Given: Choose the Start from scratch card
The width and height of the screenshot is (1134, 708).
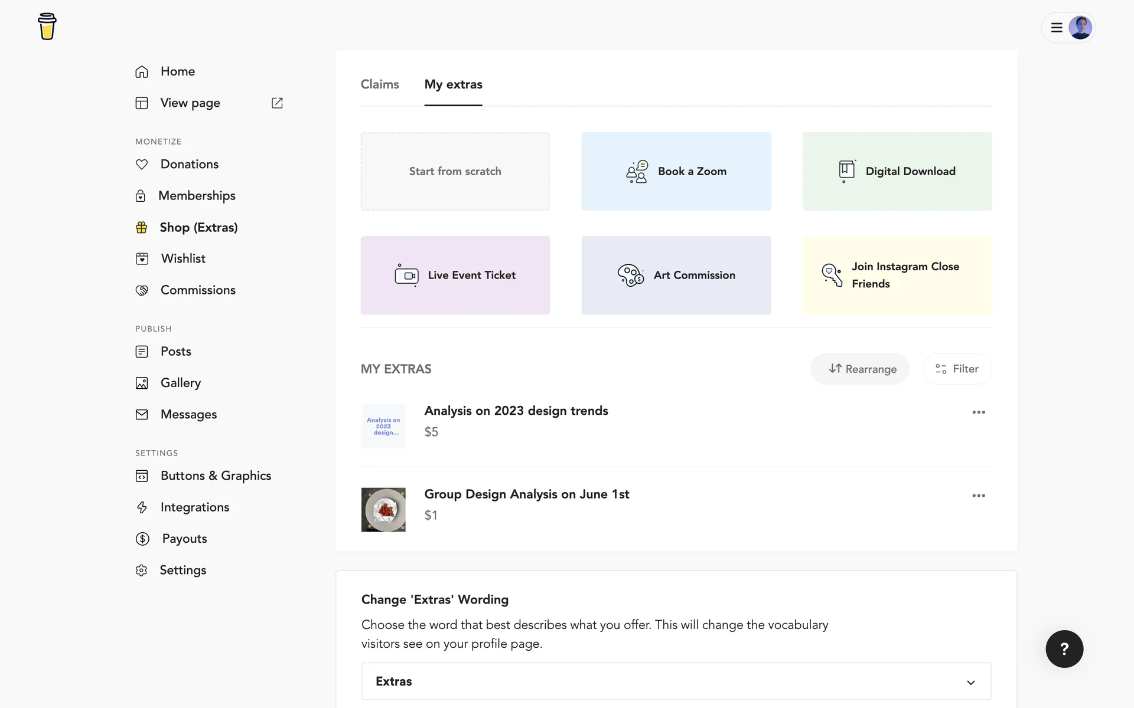Looking at the screenshot, I should tap(455, 171).
